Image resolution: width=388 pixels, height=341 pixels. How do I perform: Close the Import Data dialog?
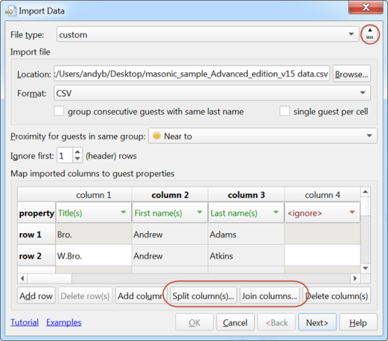pos(366,7)
